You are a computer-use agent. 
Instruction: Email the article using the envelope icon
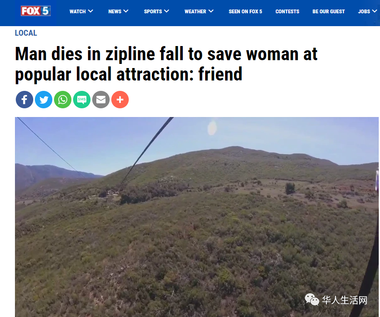point(101,100)
